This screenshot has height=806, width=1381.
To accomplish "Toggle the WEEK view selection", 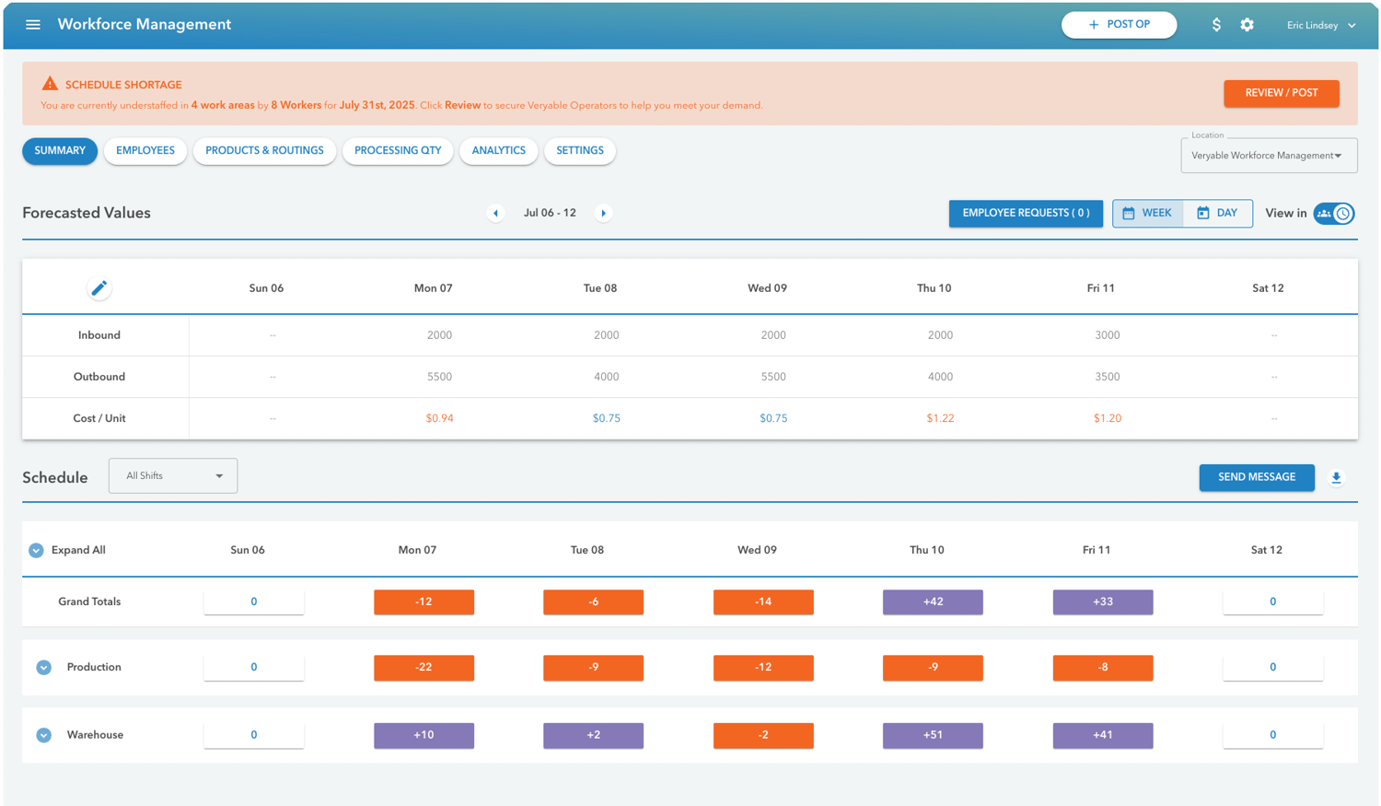I will pyautogui.click(x=1148, y=213).
